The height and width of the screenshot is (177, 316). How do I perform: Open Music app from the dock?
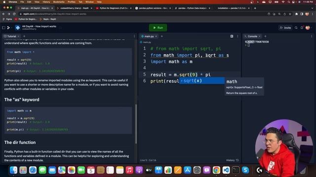coord(129,170)
